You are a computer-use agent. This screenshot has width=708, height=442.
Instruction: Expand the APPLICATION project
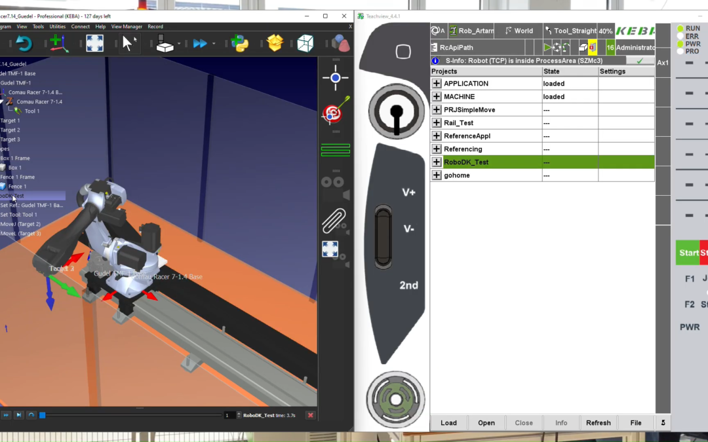tap(436, 83)
